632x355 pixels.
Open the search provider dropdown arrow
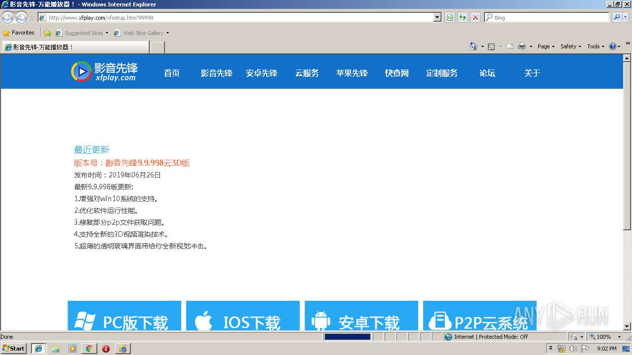626,17
